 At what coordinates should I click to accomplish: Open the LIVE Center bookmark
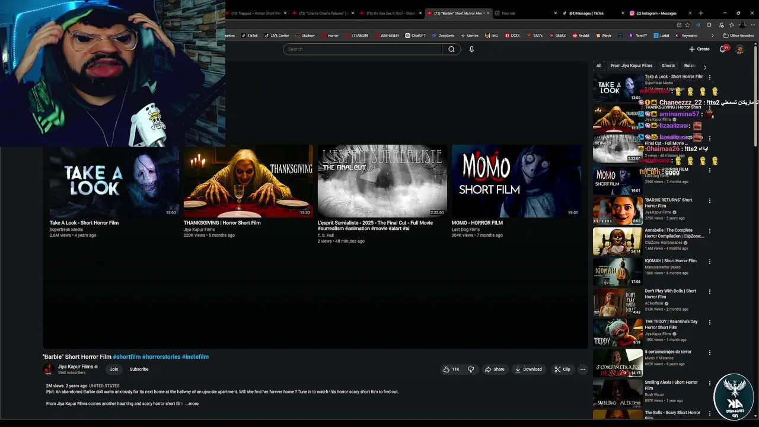coord(277,36)
